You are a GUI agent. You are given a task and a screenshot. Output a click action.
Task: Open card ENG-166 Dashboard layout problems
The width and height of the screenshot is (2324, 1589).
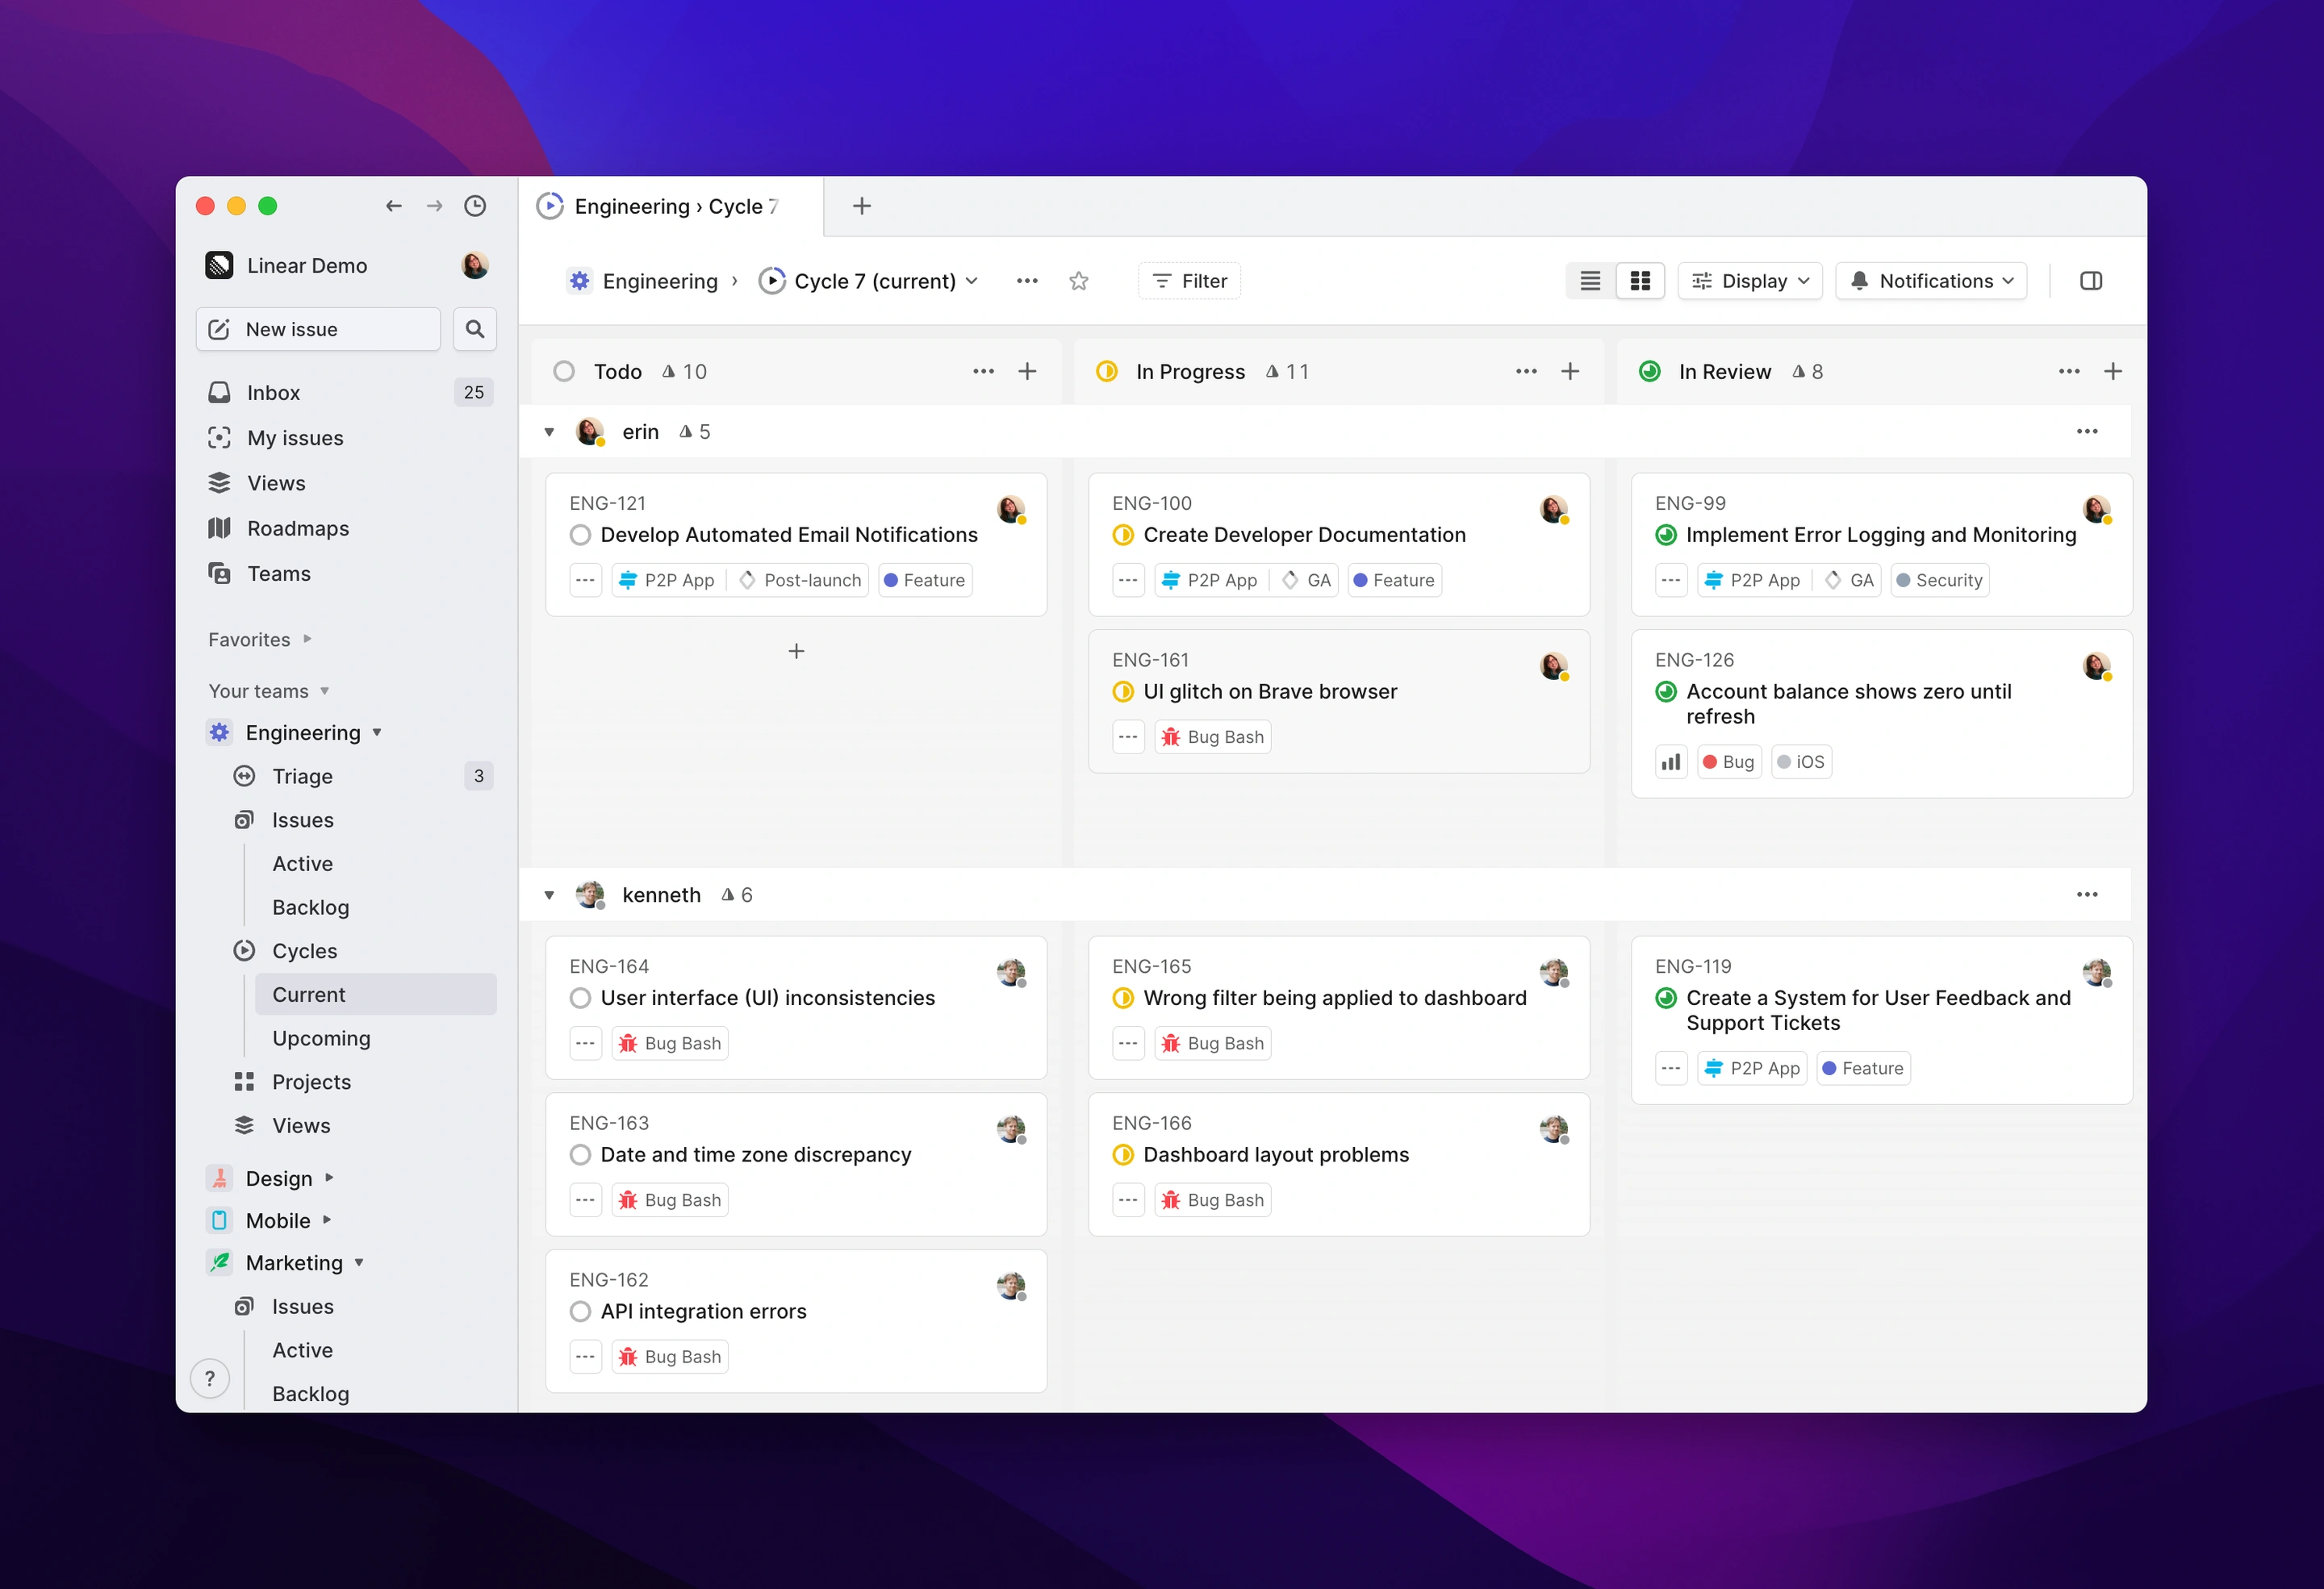click(x=1338, y=1164)
